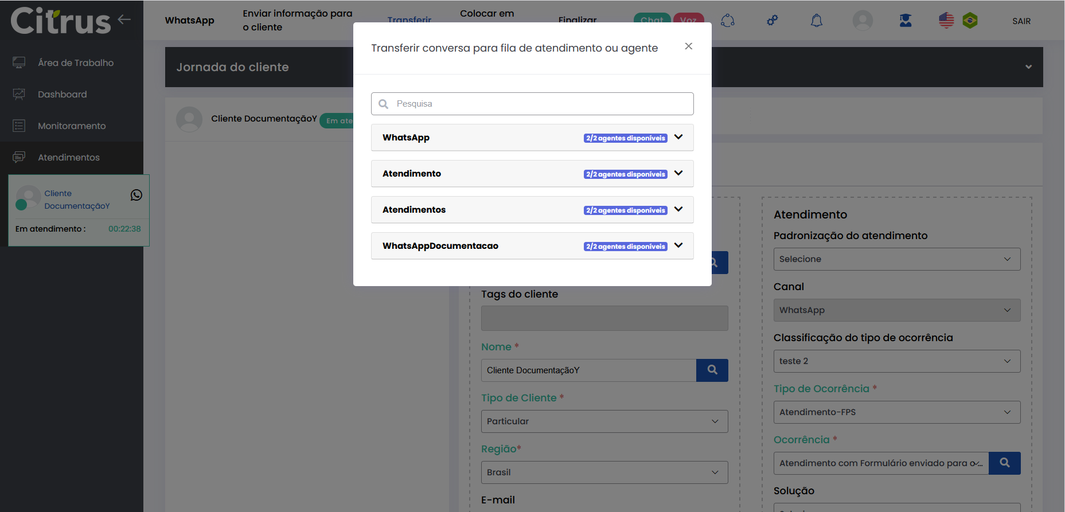Close the transfer conversation dialog

tap(688, 46)
